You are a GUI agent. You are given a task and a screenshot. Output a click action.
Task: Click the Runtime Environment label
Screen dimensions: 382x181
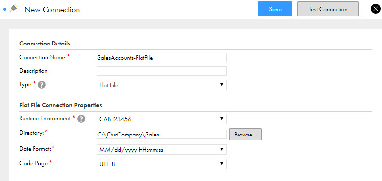pos(46,118)
